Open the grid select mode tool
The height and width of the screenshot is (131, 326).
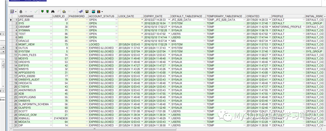pyautogui.click(x=12, y=12)
